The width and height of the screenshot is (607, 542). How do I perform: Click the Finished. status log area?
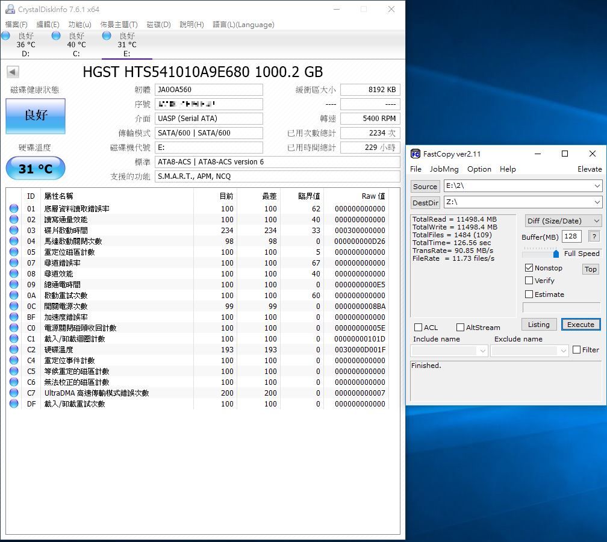tap(506, 381)
